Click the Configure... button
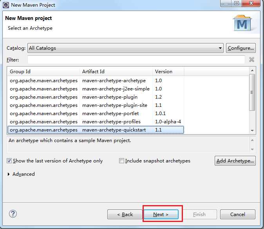Viewport: 264px width, 229px height. [241, 48]
